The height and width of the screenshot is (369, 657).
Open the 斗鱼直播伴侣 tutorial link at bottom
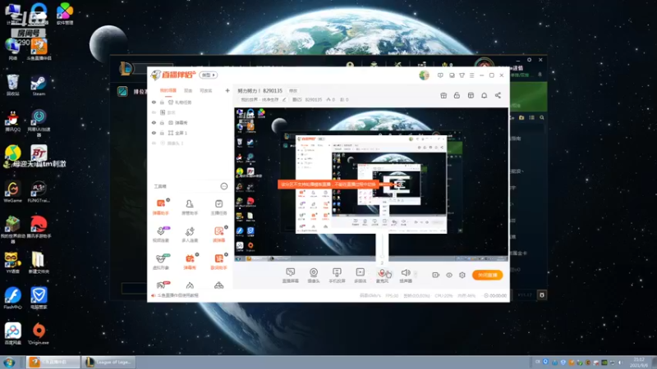point(177,295)
